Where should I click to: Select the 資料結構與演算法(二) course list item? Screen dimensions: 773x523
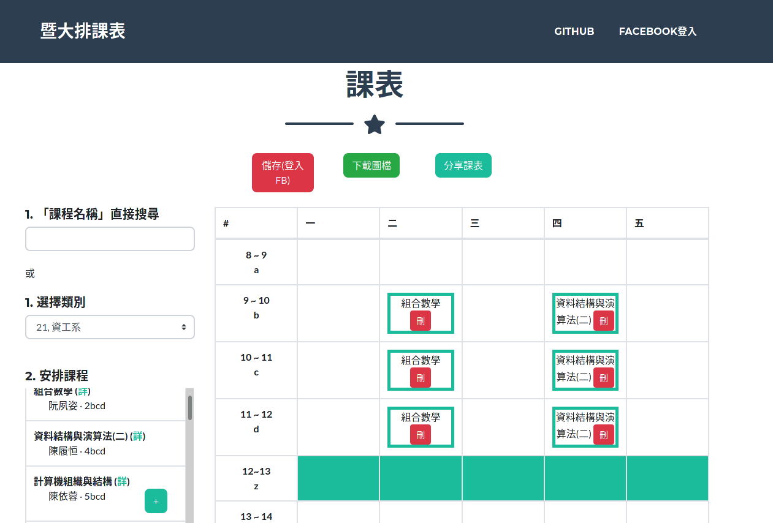click(105, 443)
